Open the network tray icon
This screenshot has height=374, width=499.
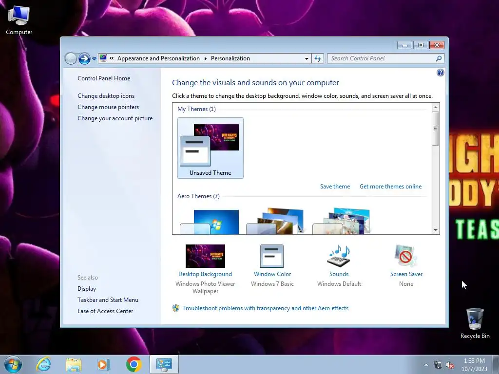(438, 365)
